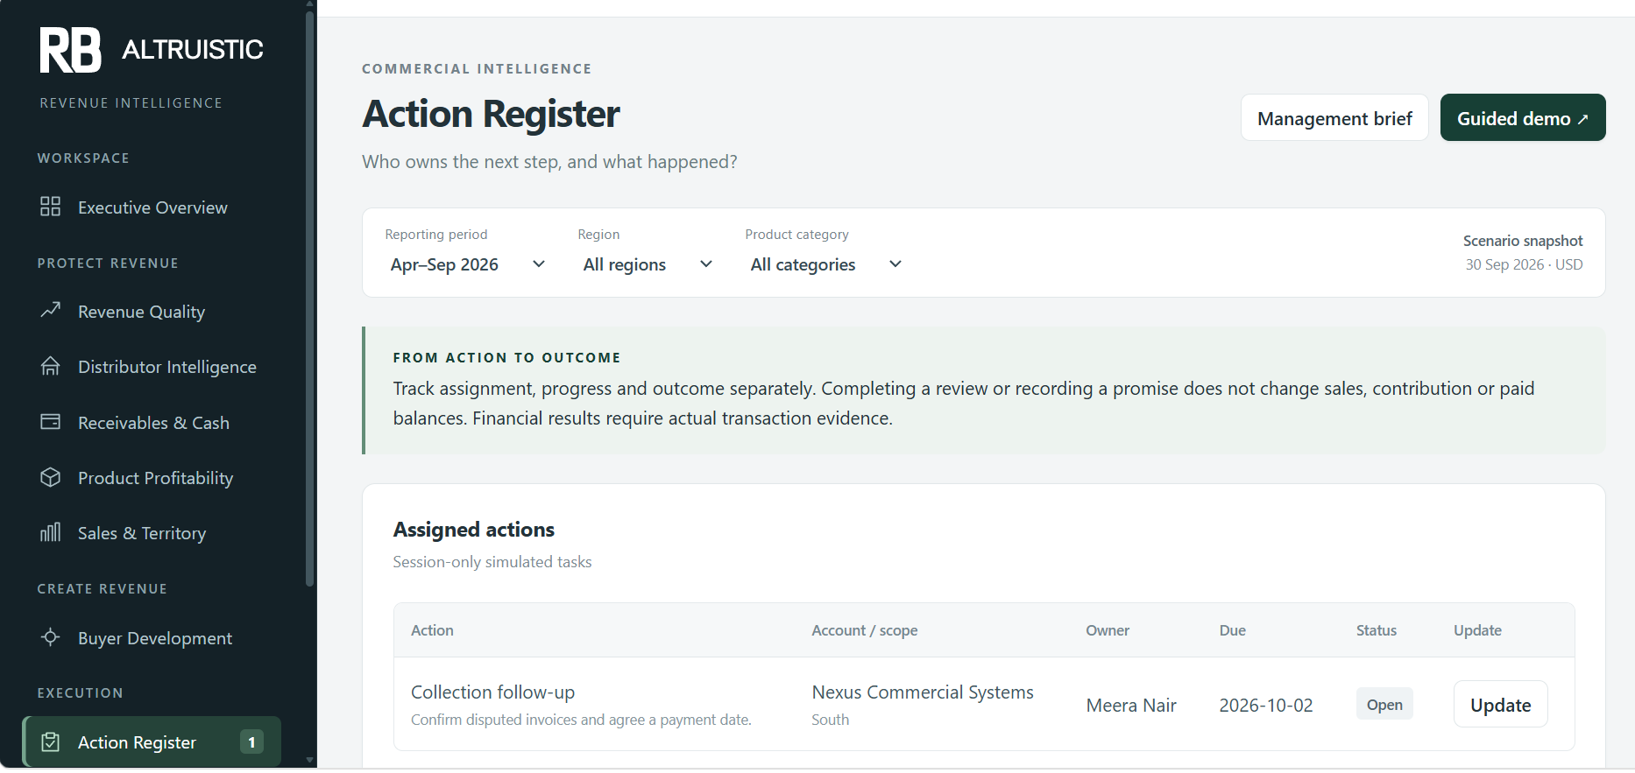This screenshot has height=773, width=1635.
Task: Click the Distributor Intelligence building icon
Action: coord(51,366)
